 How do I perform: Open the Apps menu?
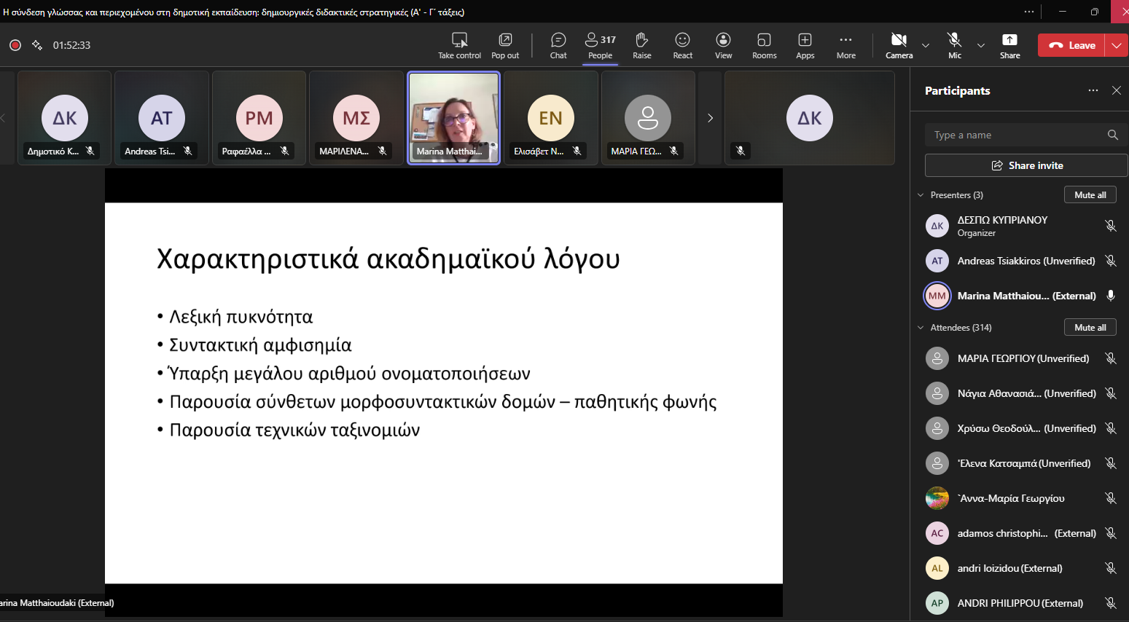(805, 45)
